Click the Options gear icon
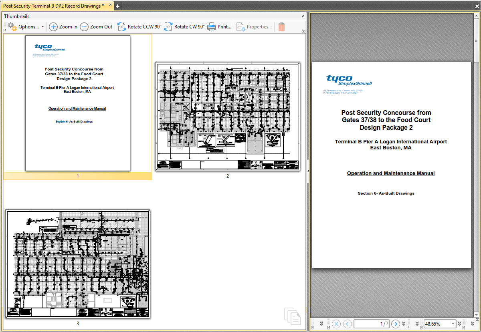This screenshot has height=332, width=481. [11, 27]
